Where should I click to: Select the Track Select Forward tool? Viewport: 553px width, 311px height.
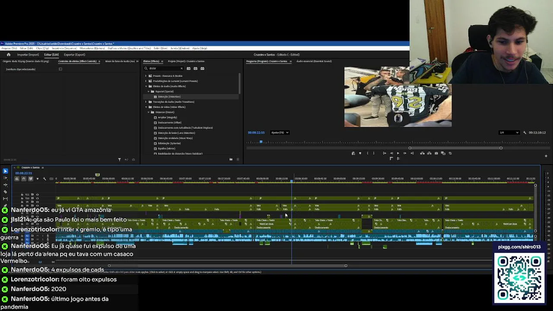pos(5,178)
